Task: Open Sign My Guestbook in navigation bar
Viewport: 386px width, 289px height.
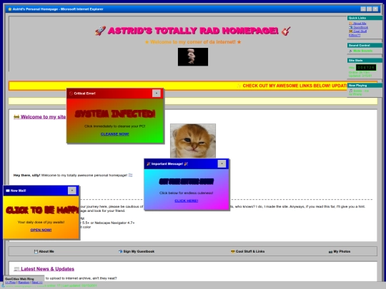Action: [137, 251]
